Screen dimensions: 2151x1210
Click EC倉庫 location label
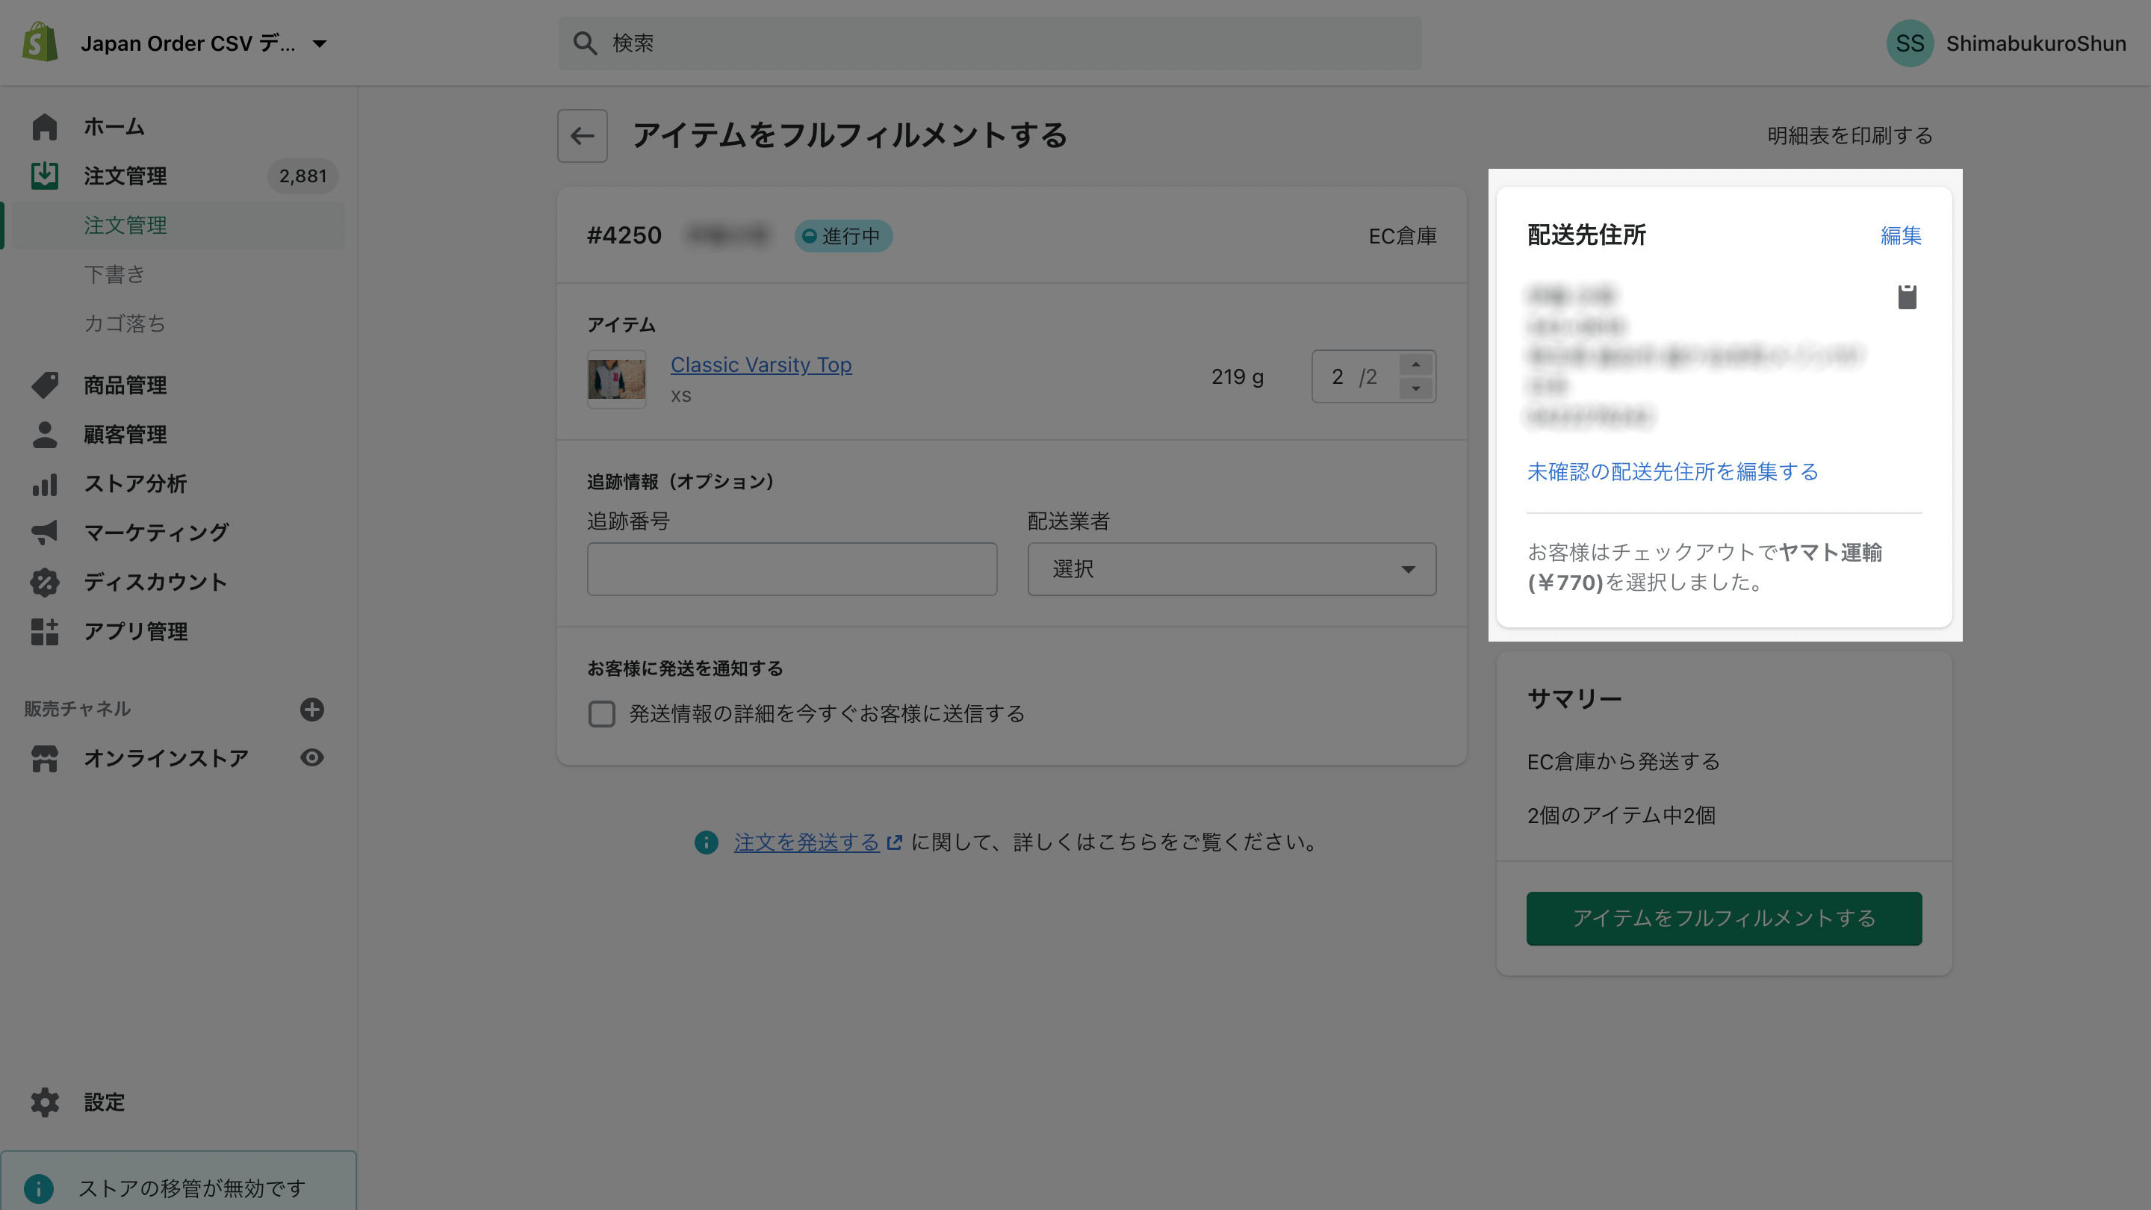[x=1402, y=236]
